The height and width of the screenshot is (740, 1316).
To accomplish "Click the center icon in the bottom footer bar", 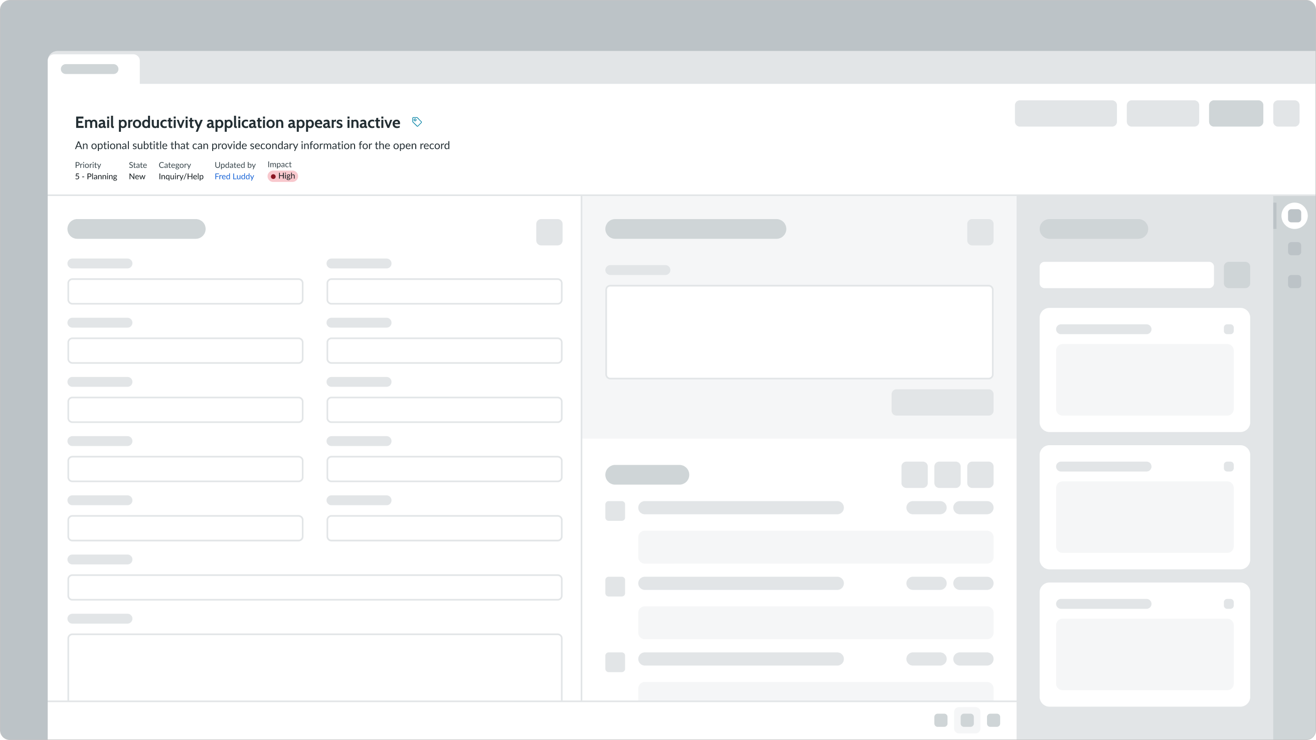I will coord(967,720).
